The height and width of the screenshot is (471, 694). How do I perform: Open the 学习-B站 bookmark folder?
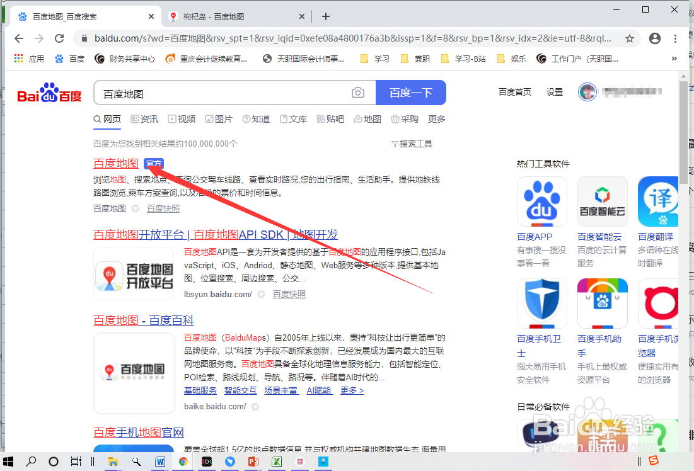click(x=463, y=59)
